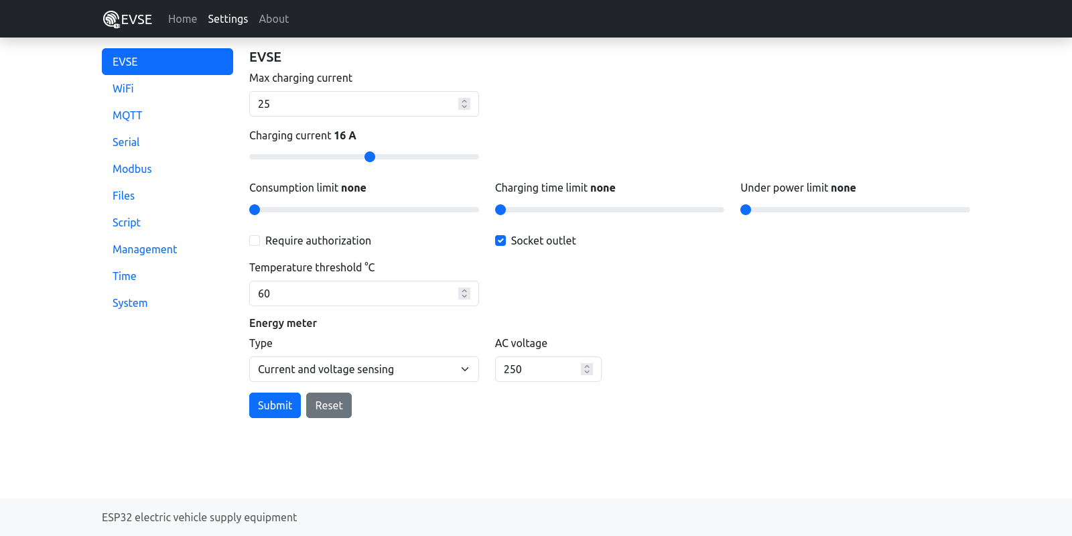Select the WiFi settings tab
The height and width of the screenshot is (536, 1072).
click(123, 88)
